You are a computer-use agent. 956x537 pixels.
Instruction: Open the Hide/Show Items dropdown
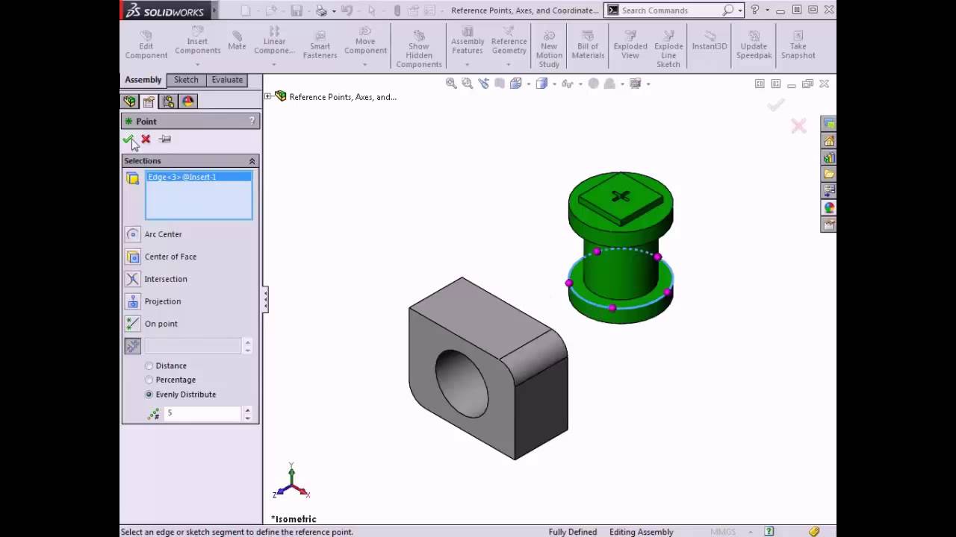(x=581, y=84)
